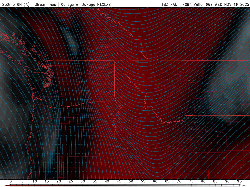Click the "250mb RH (%)" title text
The image size is (250, 187).
pos(16,4)
